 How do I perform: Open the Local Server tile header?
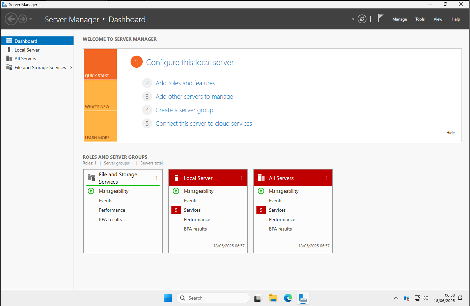click(208, 178)
